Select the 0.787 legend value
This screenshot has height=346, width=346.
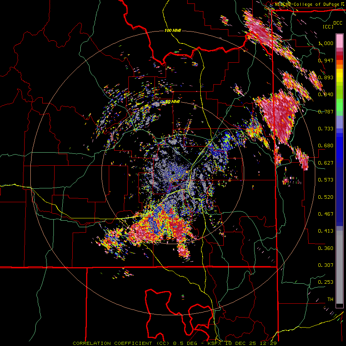tap(326, 111)
